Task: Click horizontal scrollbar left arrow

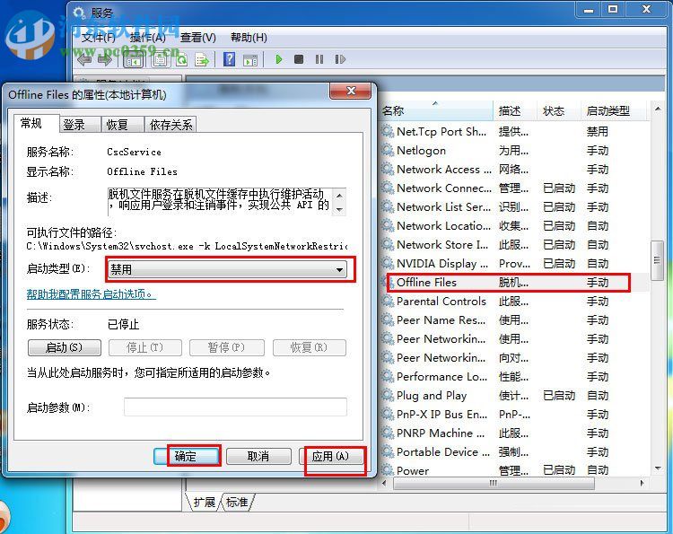Action: pos(385,484)
